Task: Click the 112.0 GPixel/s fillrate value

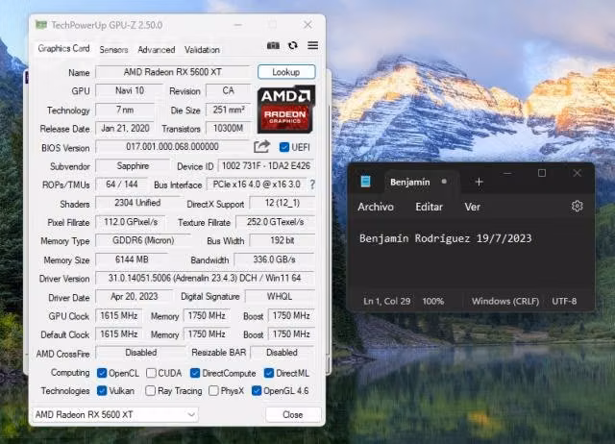Action: [x=131, y=222]
